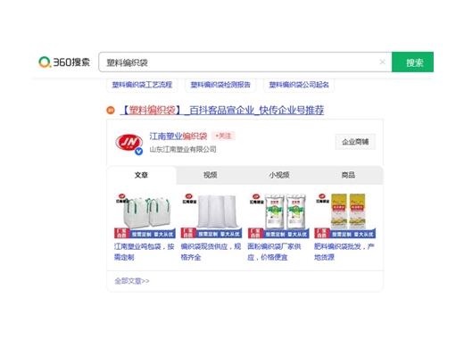Click the red JN company logo
The image size is (464, 348).
128,143
